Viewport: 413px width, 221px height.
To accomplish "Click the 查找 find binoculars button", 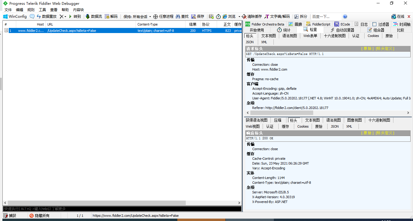I will 182,17.
